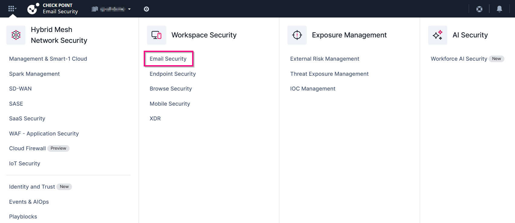Go to Mobile Security
Viewport: 515px width, 223px height.
click(x=170, y=104)
